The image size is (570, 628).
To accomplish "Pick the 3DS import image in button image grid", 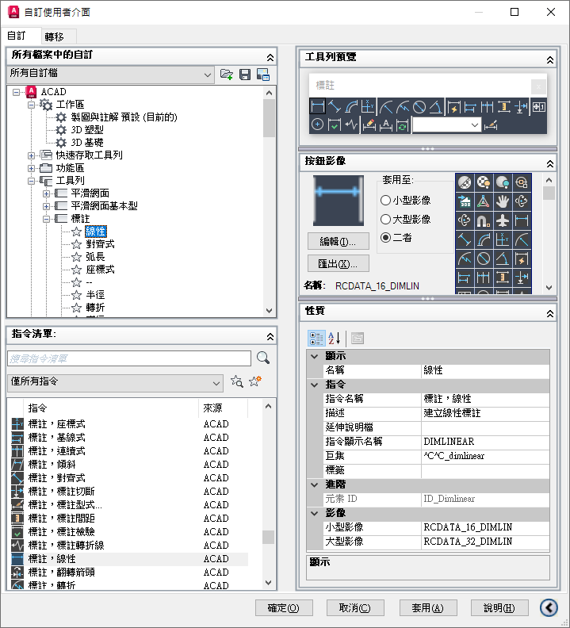I will pyautogui.click(x=465, y=201).
